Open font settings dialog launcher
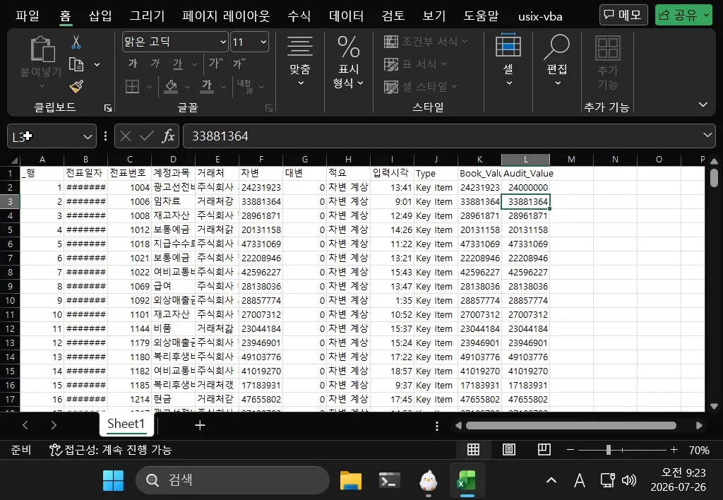The image size is (723, 500). click(x=269, y=108)
